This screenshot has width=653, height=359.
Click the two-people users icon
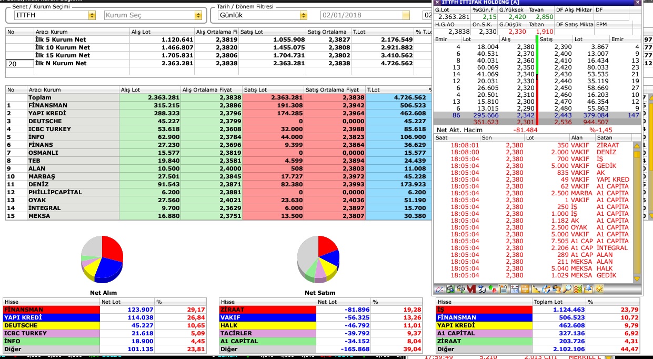pos(556,289)
